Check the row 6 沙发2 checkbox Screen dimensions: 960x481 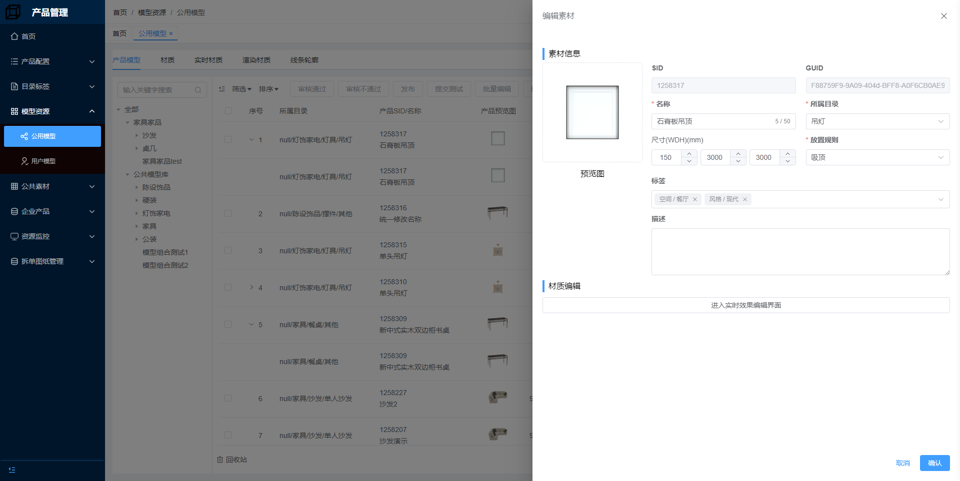(x=228, y=399)
